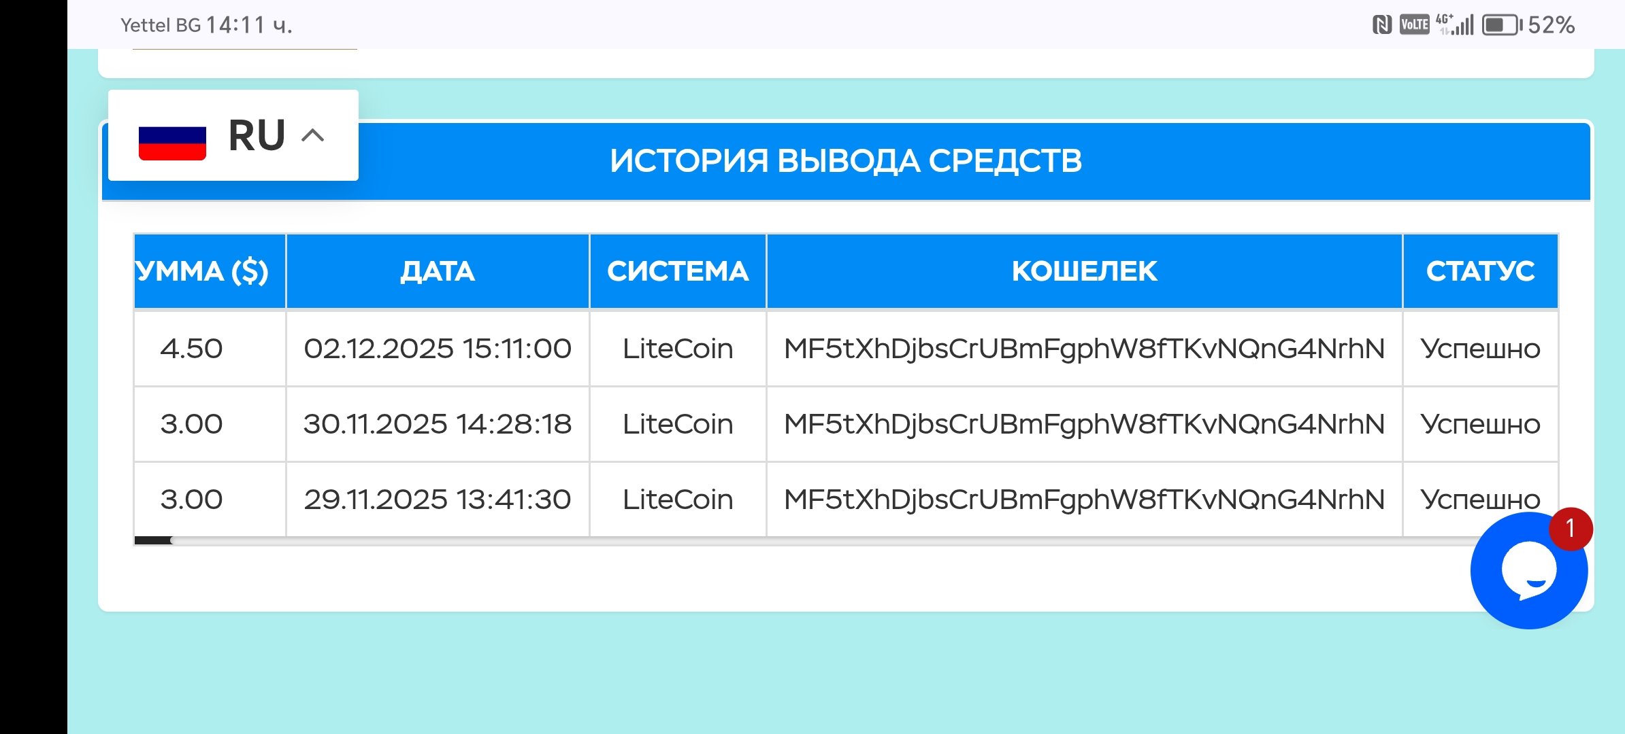Click the chevron next to RU

[x=312, y=135]
